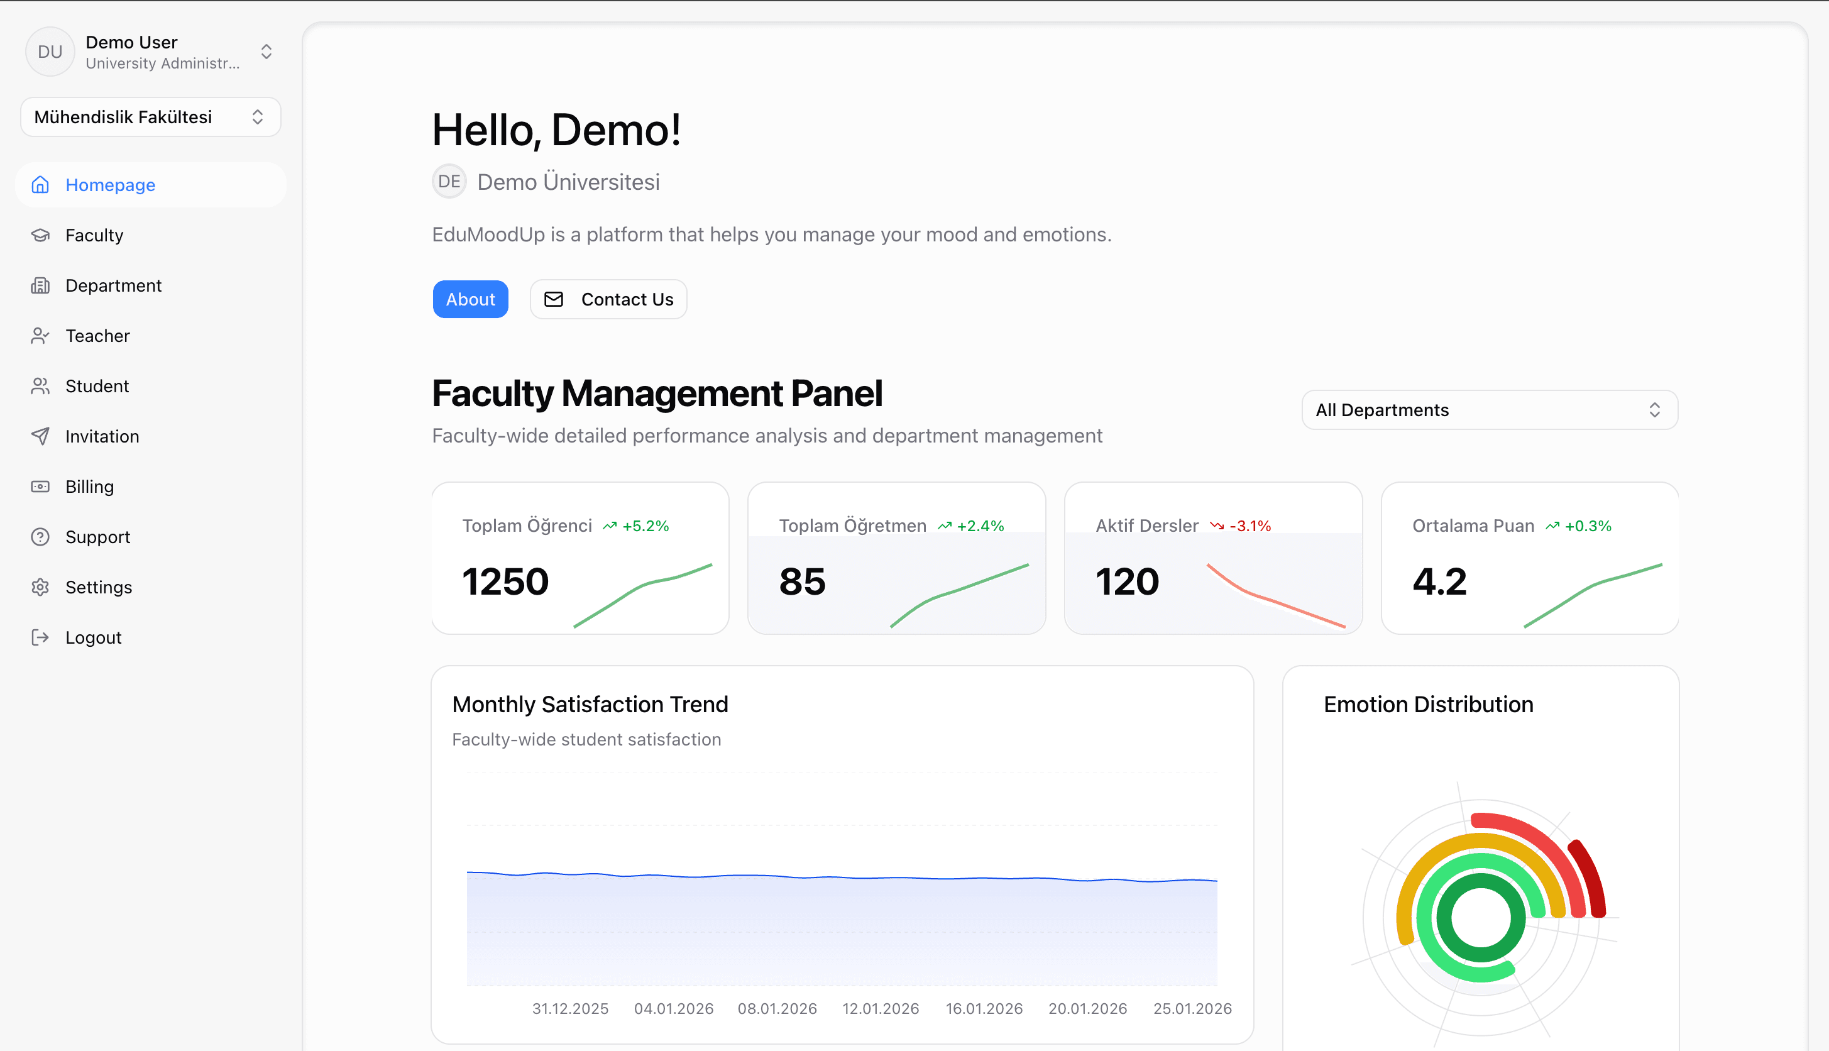Select the Student icon in the sidebar
Screen dimensions: 1829x1051
click(x=40, y=385)
